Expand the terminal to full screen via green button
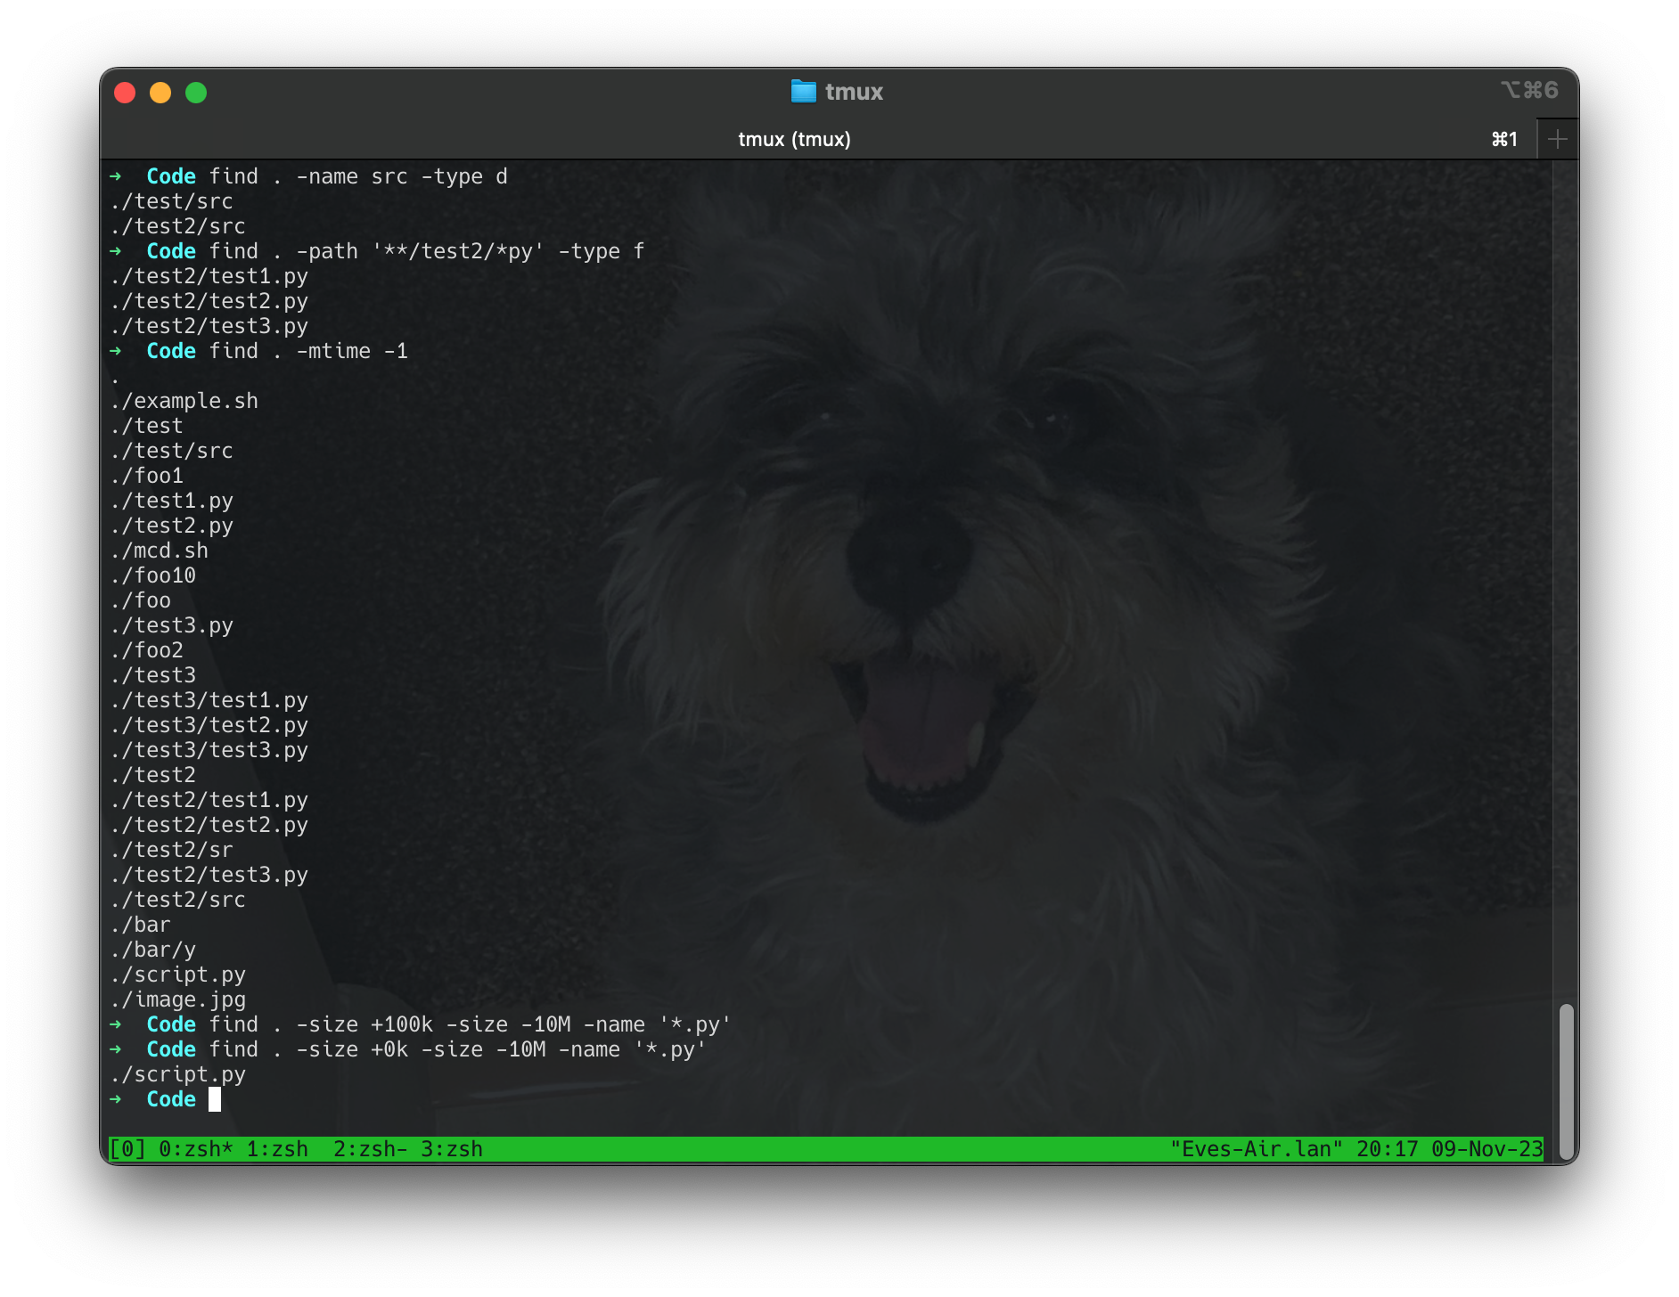This screenshot has width=1679, height=1297. [195, 92]
